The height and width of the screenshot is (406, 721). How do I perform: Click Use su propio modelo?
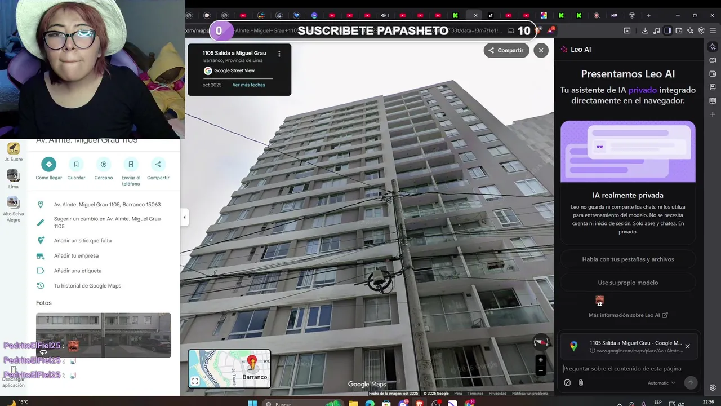pos(628,283)
